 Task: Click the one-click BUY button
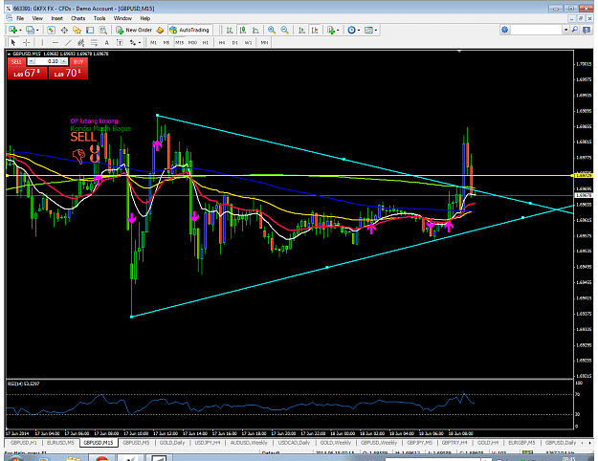[78, 62]
